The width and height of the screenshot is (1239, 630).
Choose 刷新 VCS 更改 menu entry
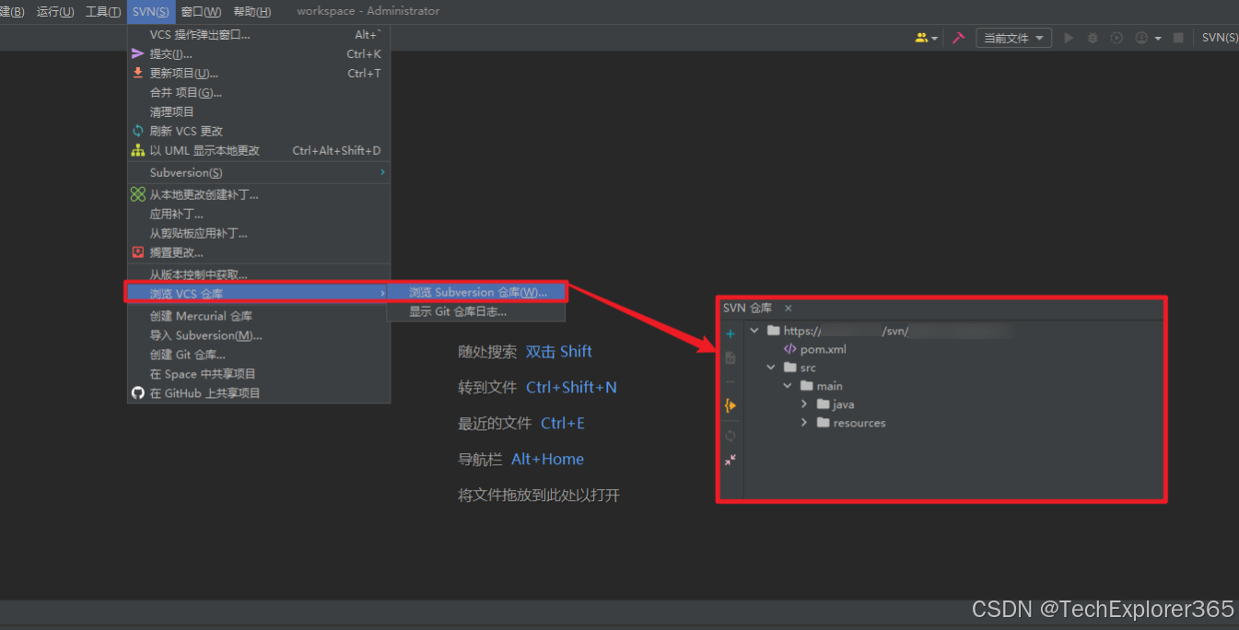(258, 132)
